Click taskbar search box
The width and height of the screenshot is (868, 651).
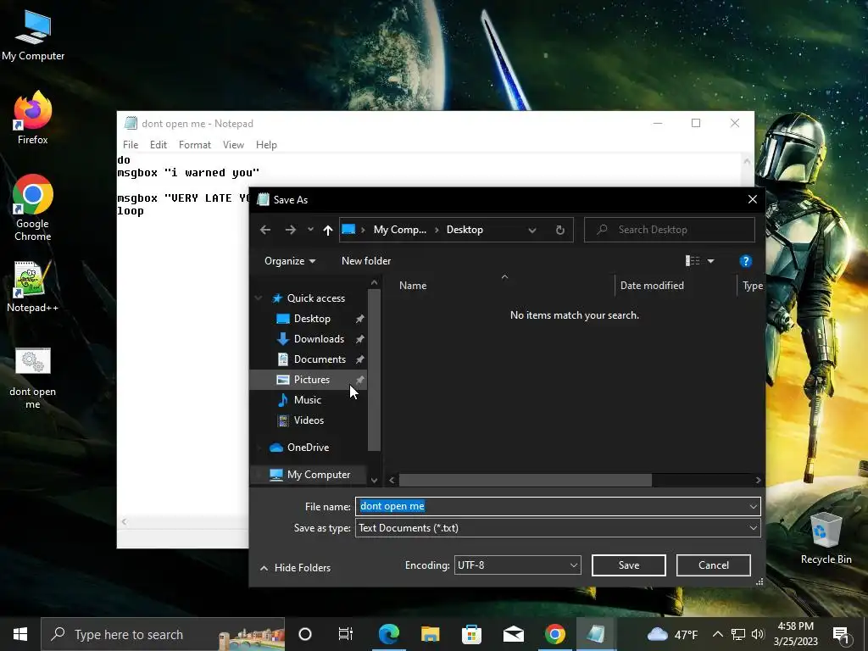click(163, 634)
